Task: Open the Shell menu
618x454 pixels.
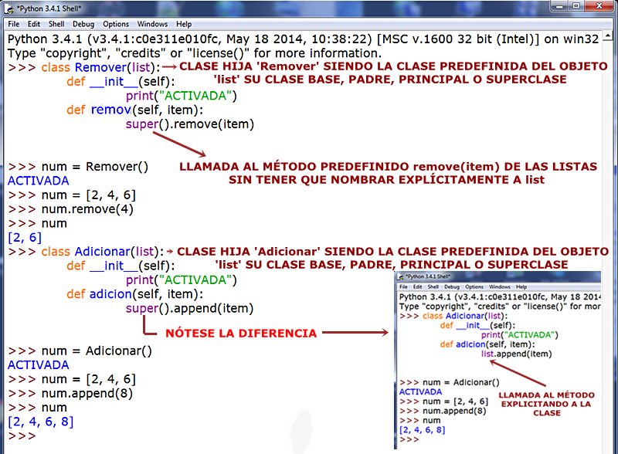Action: (56, 23)
